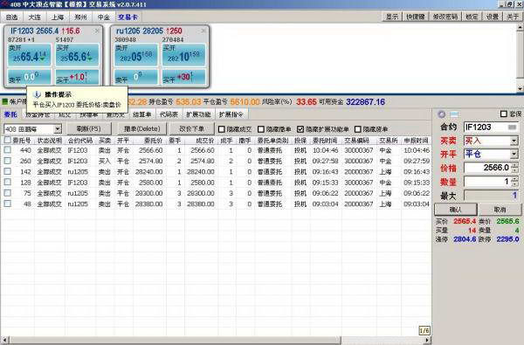Click the info icon in 操作提示 tooltip
Image resolution: width=524 pixels, height=345 pixels.
(38, 94)
